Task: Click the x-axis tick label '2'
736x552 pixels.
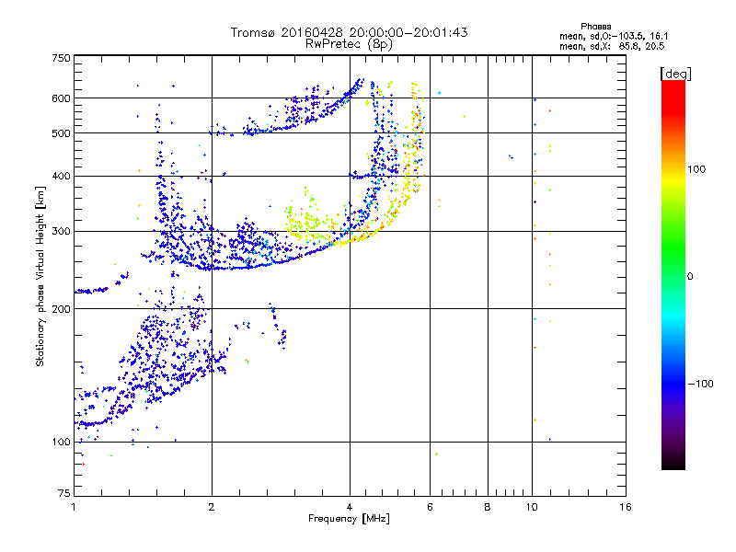Action: 212,507
